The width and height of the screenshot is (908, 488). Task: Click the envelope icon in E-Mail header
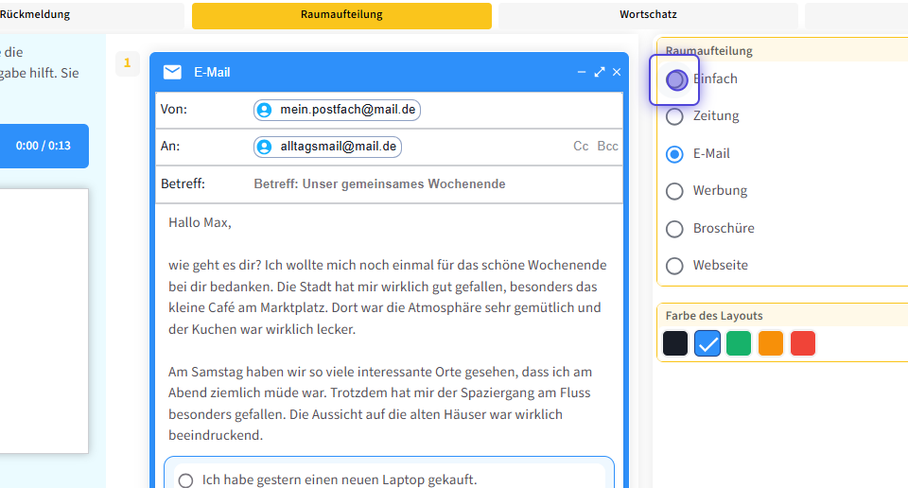coord(172,72)
